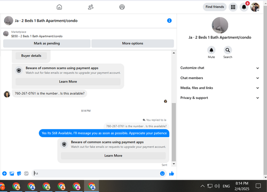Viewport: 267px width, 192px height.
Task: Click the ENG language indicator
Action: pos(226,186)
